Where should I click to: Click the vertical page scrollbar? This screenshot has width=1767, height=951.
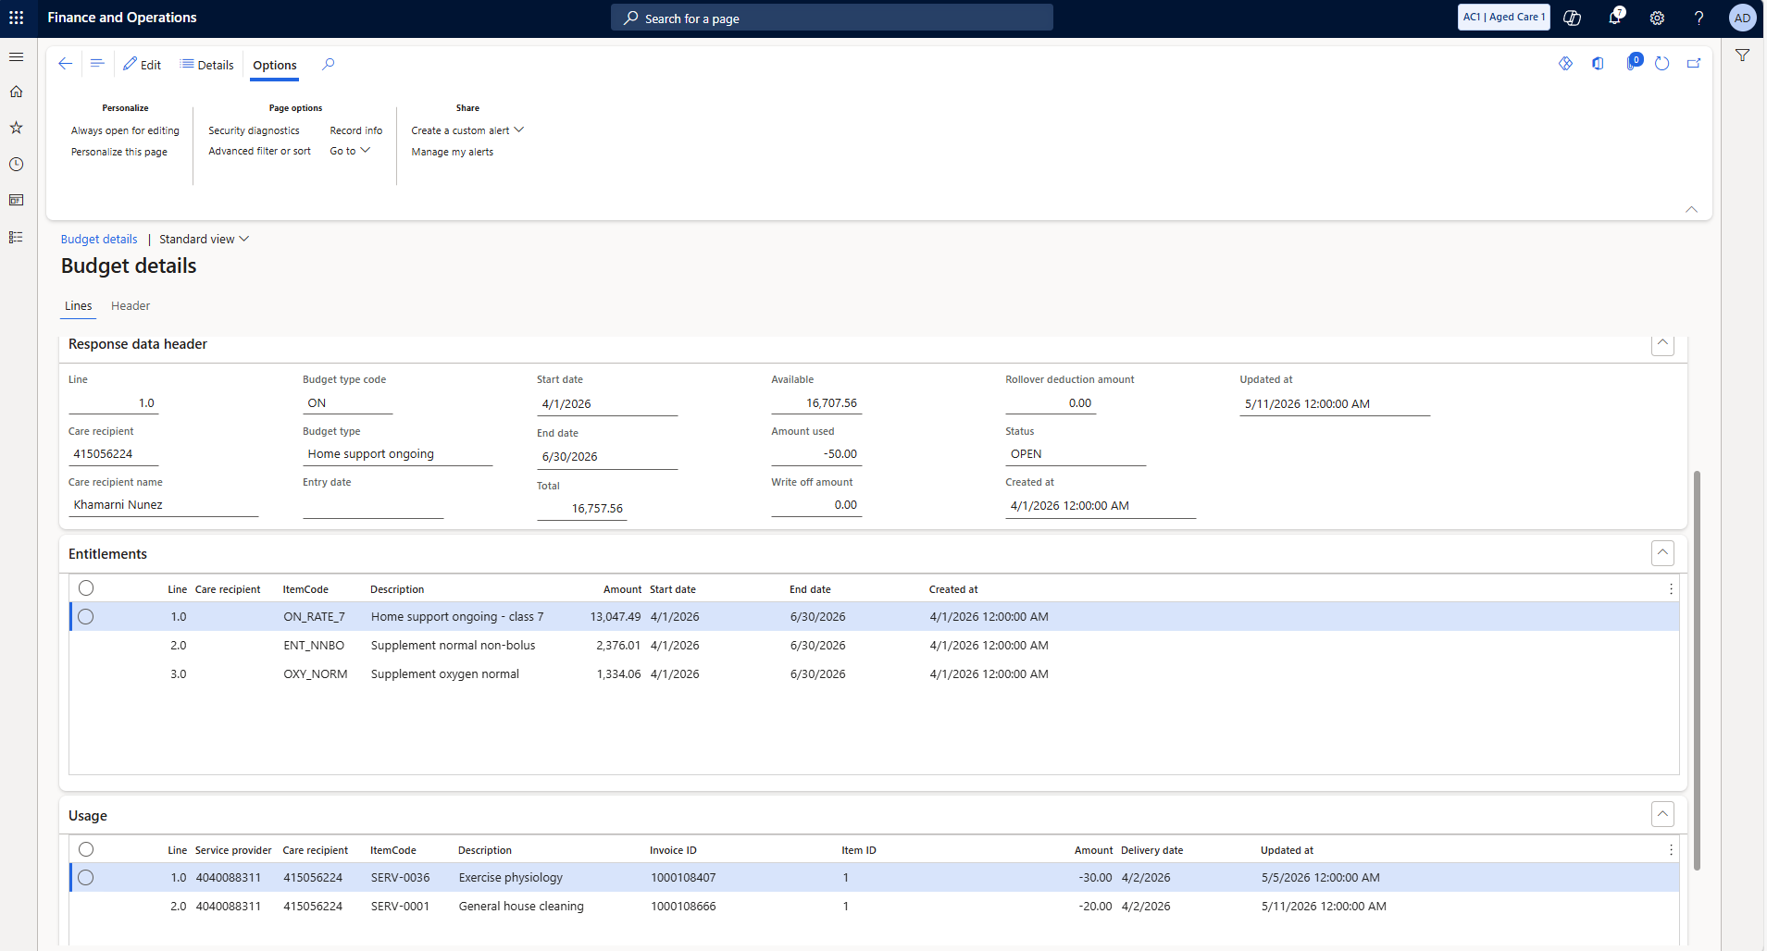click(1697, 671)
